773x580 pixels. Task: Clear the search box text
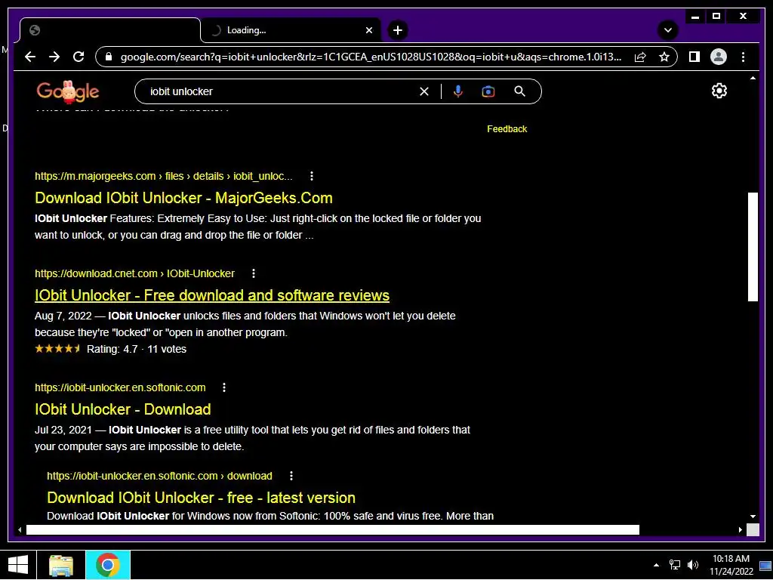pyautogui.click(x=424, y=91)
